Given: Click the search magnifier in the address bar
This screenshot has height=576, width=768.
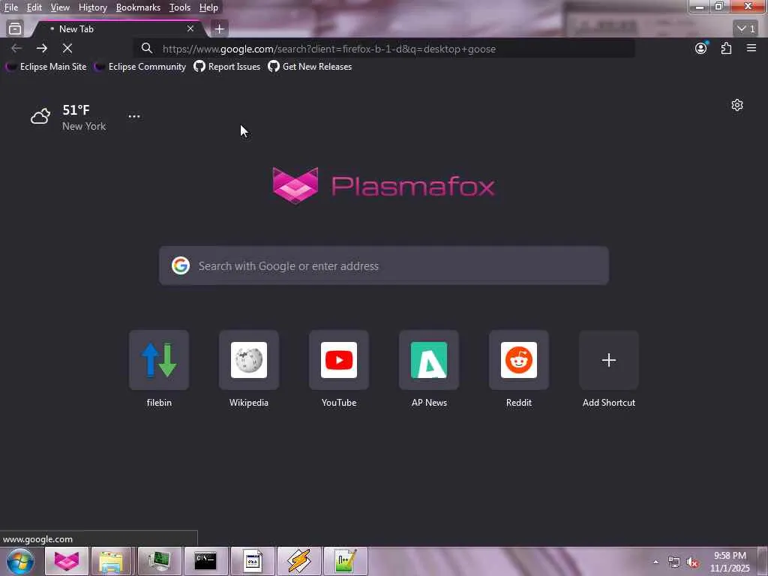Looking at the screenshot, I should (147, 49).
